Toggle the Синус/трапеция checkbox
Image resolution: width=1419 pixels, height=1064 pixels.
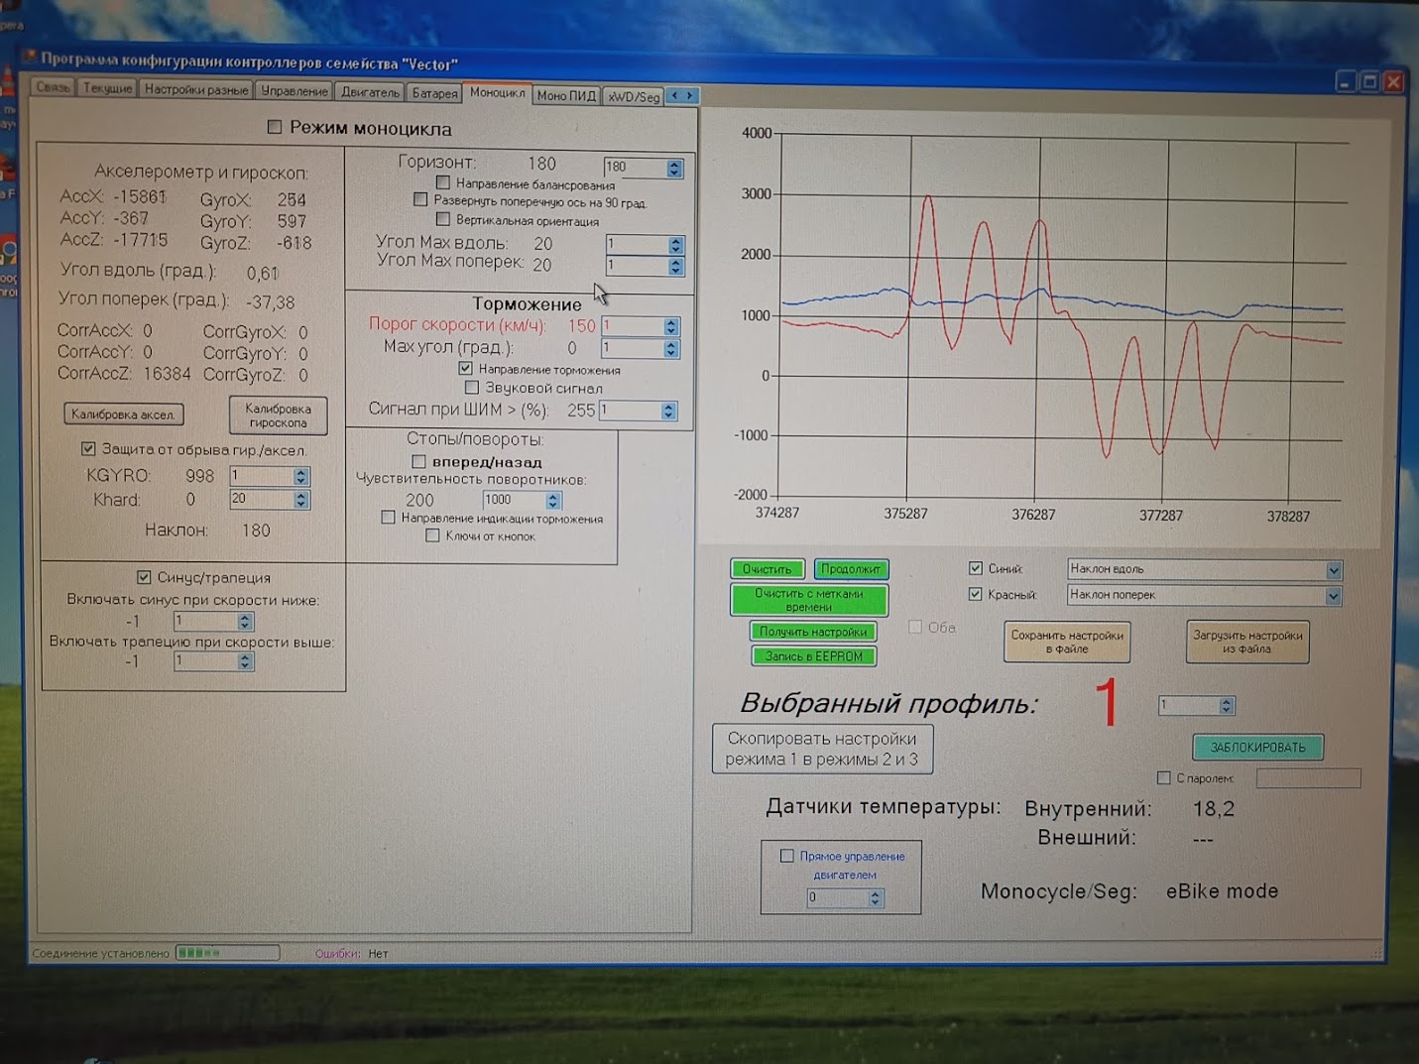click(145, 577)
